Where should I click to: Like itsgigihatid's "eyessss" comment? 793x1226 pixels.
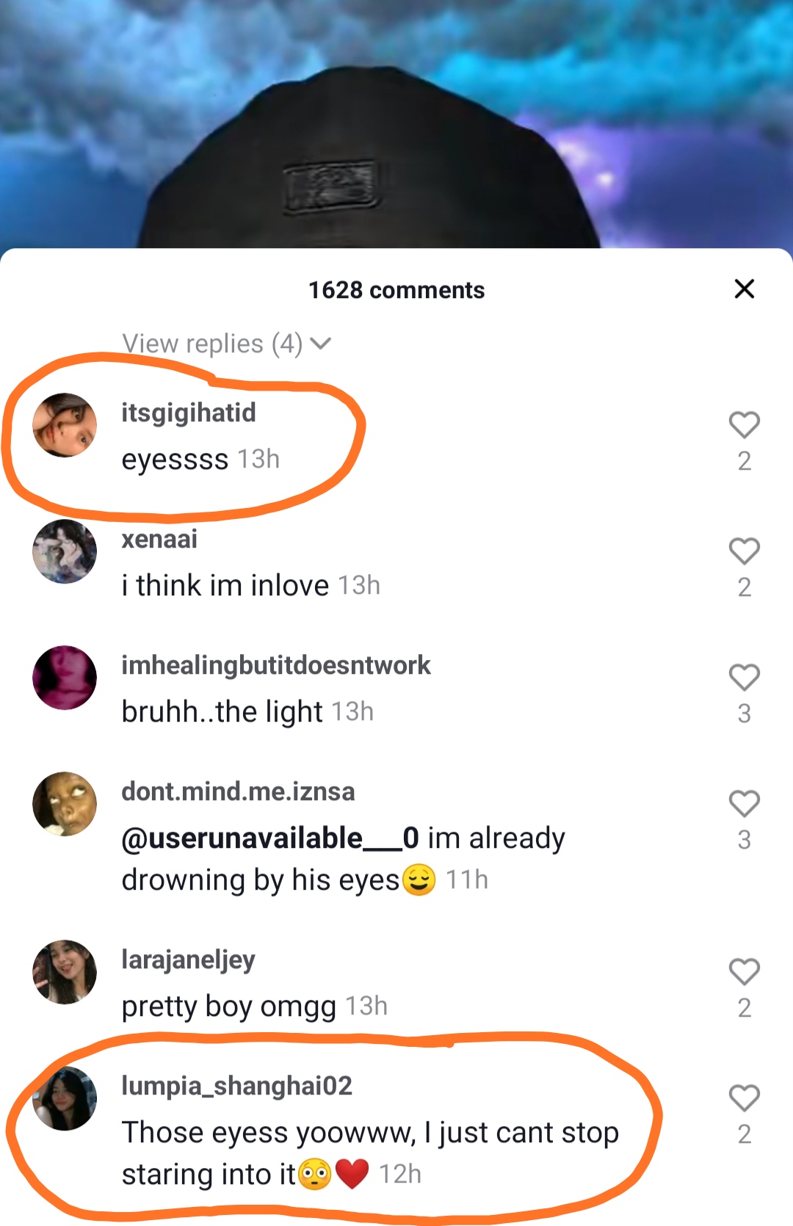pyautogui.click(x=744, y=425)
